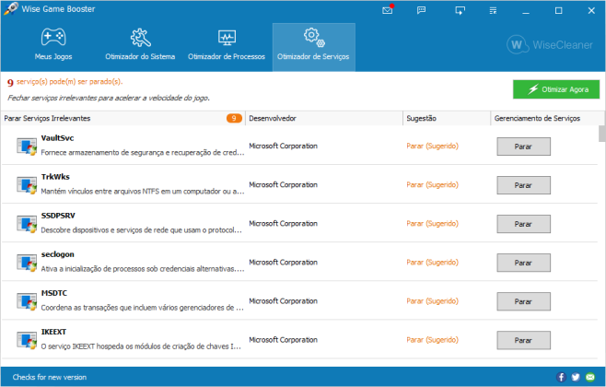Stop the VaultSvc service with Parar
The width and height of the screenshot is (606, 387).
[523, 147]
